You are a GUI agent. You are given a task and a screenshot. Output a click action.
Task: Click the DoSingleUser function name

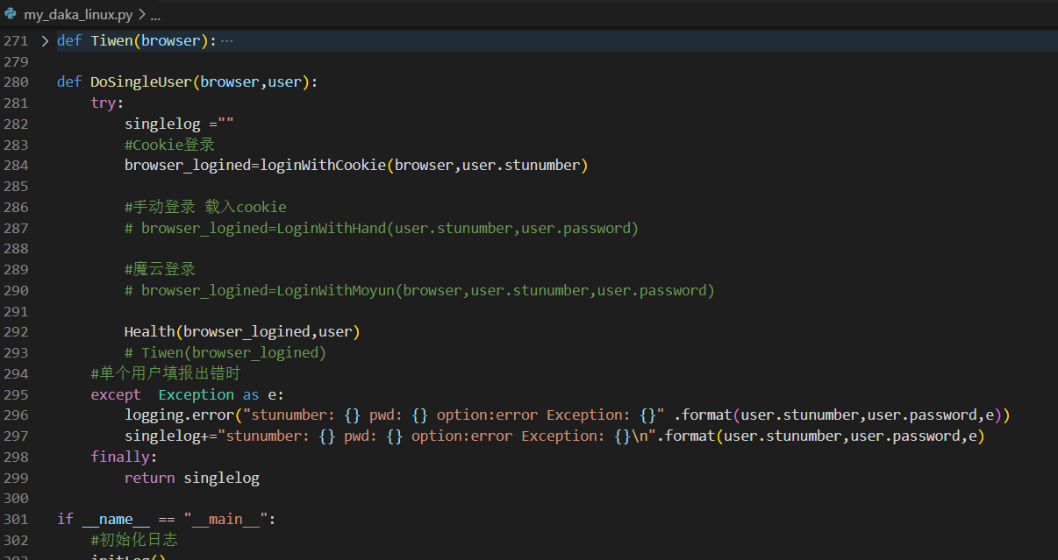[x=140, y=82]
